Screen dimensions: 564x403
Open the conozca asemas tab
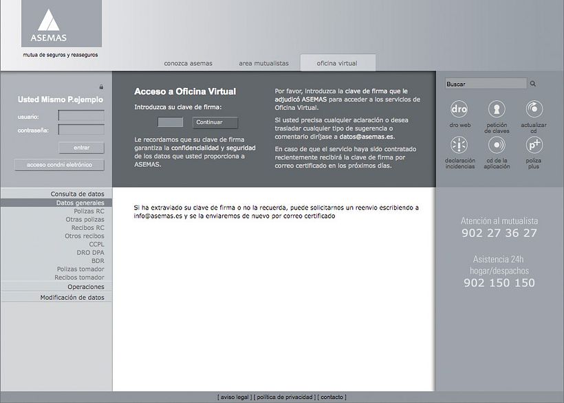(188, 63)
